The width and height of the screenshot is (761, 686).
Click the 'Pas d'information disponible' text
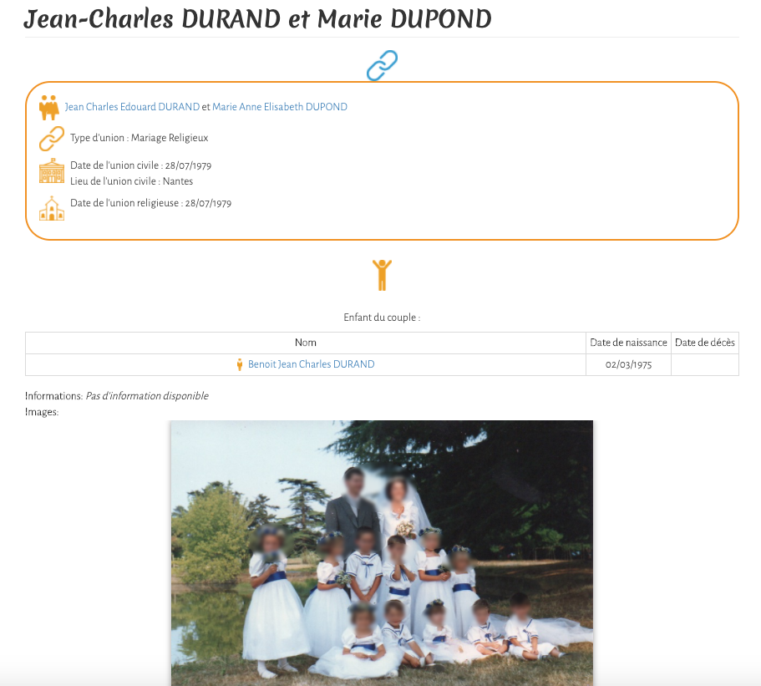tap(147, 396)
